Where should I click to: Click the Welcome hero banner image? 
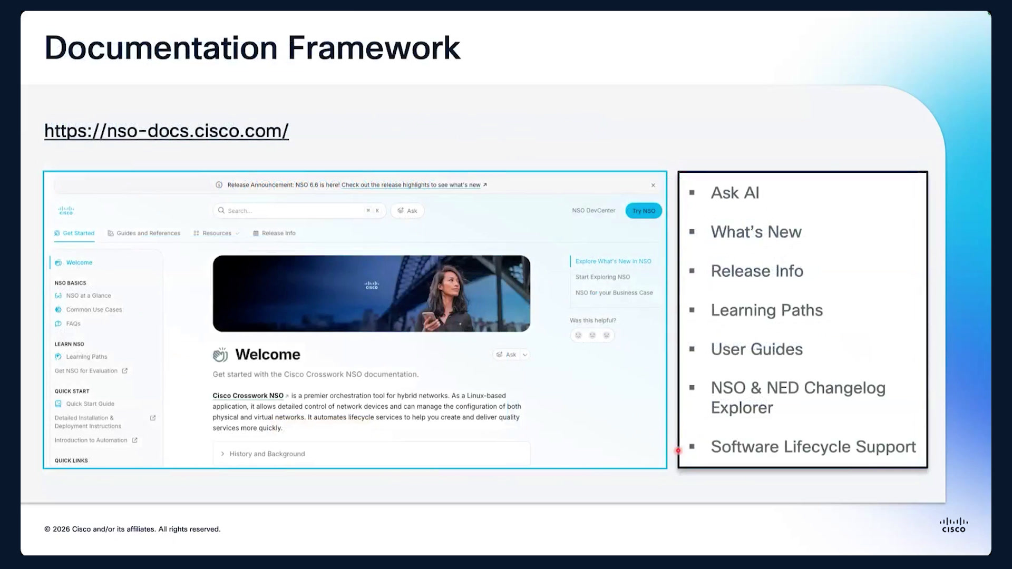(x=372, y=293)
